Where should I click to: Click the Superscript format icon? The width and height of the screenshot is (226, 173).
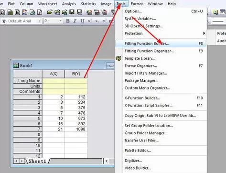pos(89,21)
